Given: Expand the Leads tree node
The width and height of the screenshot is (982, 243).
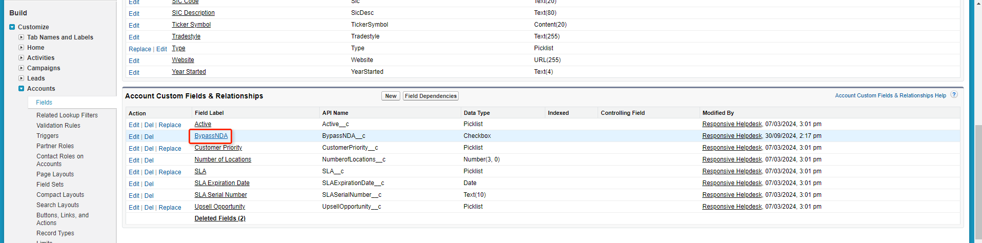Looking at the screenshot, I should point(22,78).
